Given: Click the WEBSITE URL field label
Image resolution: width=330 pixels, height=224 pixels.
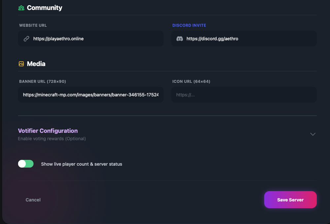Looking at the screenshot, I should point(33,25).
